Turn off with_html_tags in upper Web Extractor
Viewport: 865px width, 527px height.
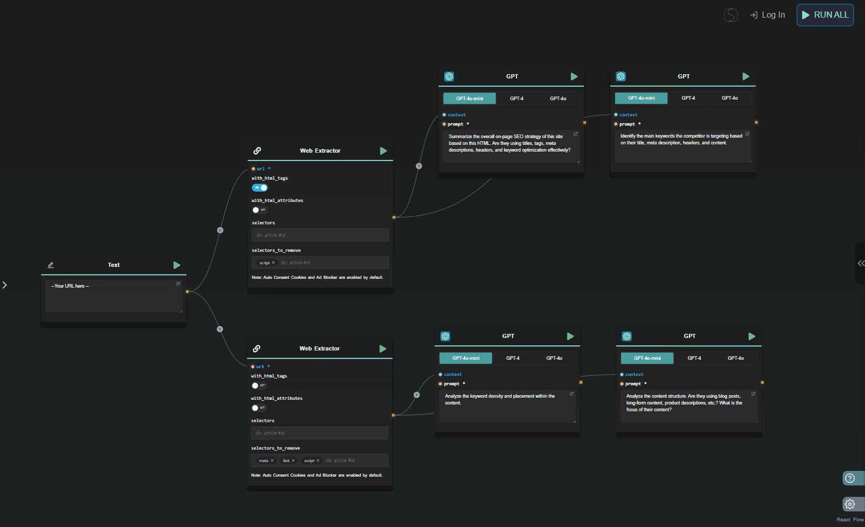[x=260, y=188]
